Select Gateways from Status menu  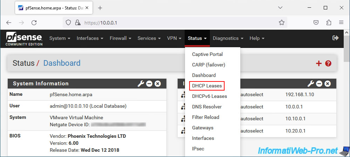tap(203, 128)
